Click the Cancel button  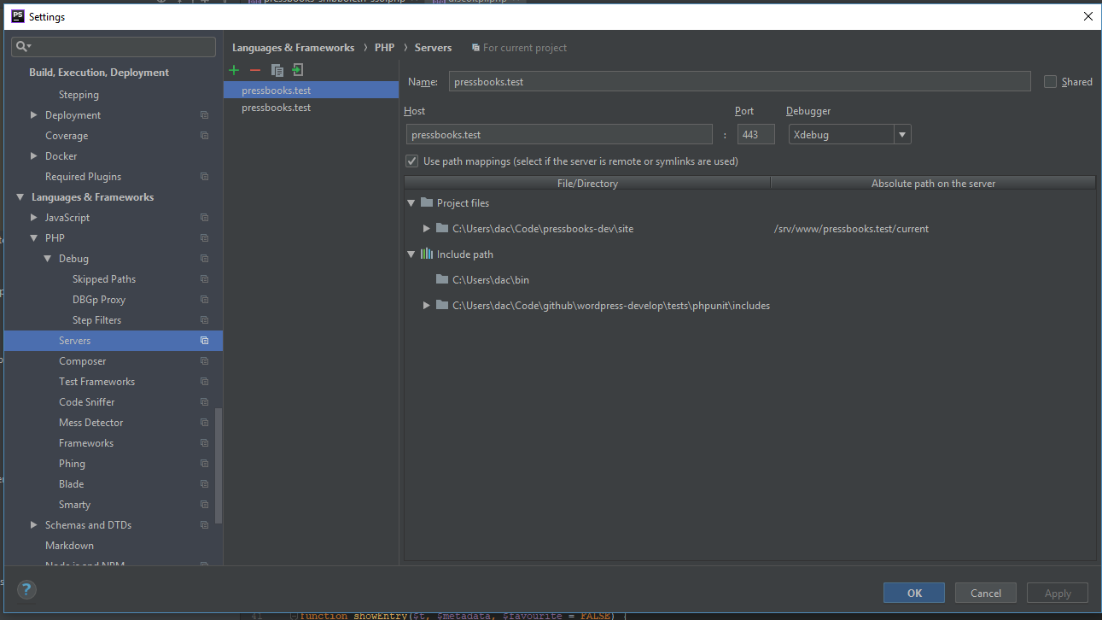click(x=985, y=594)
